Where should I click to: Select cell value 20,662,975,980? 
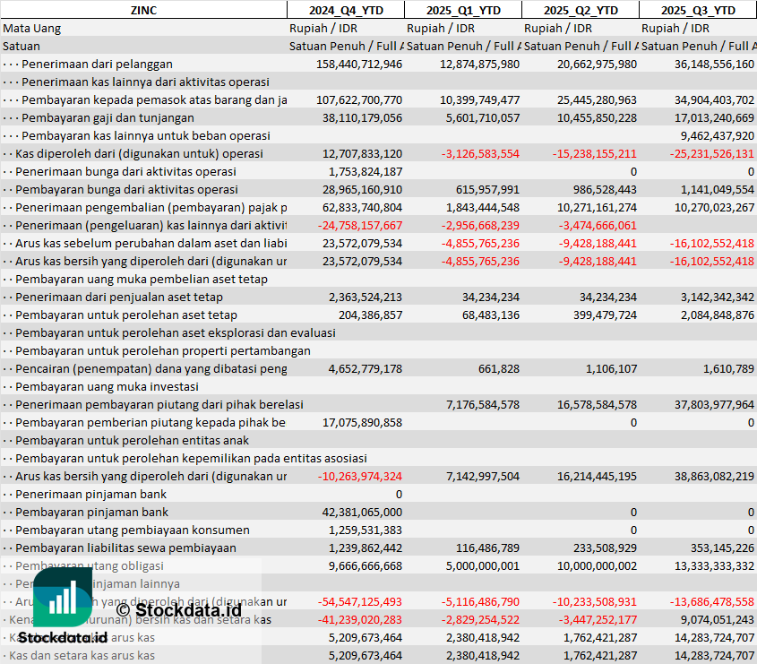597,65
